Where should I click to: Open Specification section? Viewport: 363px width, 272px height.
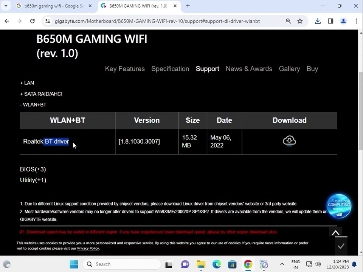[170, 69]
